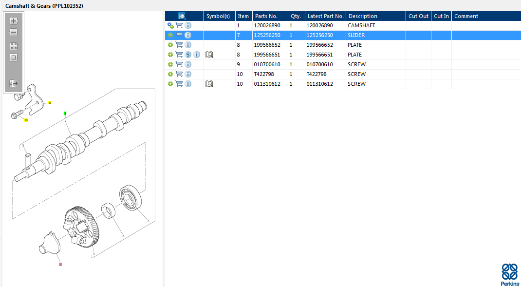Zoom in on the parts diagram

(x=14, y=21)
